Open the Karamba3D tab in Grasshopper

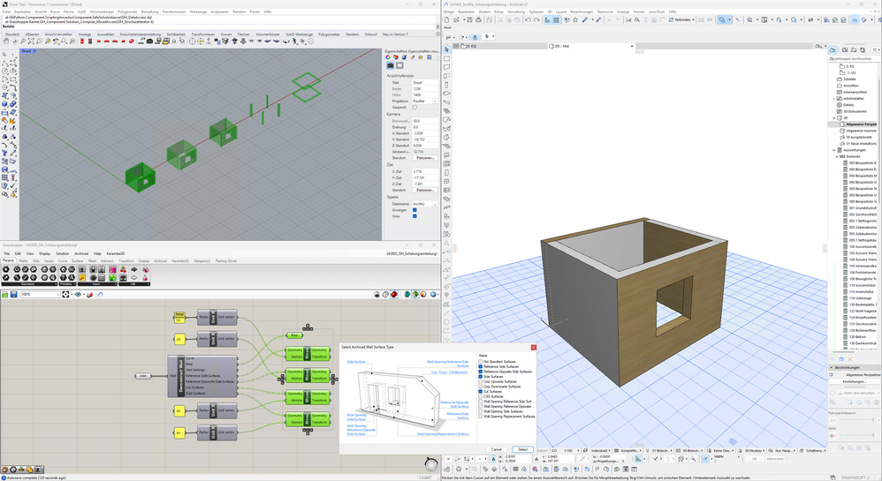(180, 261)
